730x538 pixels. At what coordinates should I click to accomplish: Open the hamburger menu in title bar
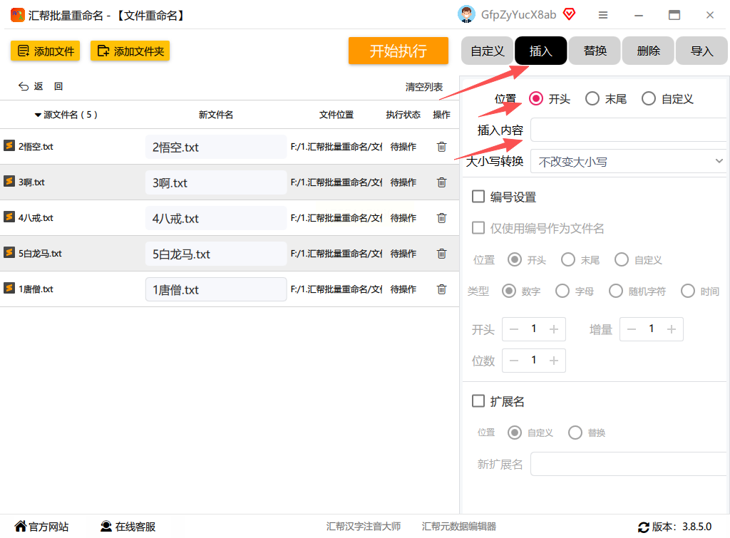point(603,16)
